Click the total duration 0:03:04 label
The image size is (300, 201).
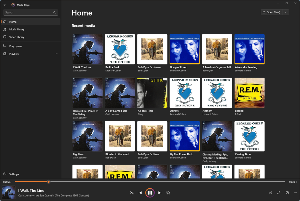pos(293,182)
